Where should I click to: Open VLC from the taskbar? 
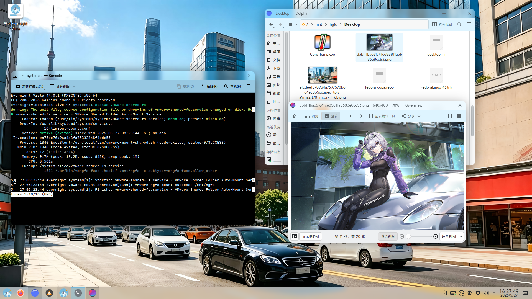point(49,293)
